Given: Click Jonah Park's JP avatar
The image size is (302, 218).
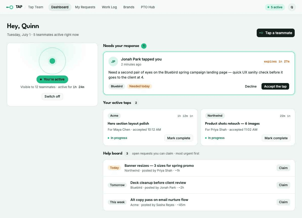Looking at the screenshot, I should (x=113, y=61).
